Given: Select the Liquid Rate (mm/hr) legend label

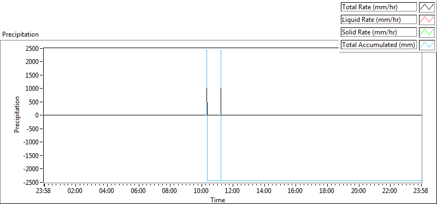Looking at the screenshot, I should point(379,20).
